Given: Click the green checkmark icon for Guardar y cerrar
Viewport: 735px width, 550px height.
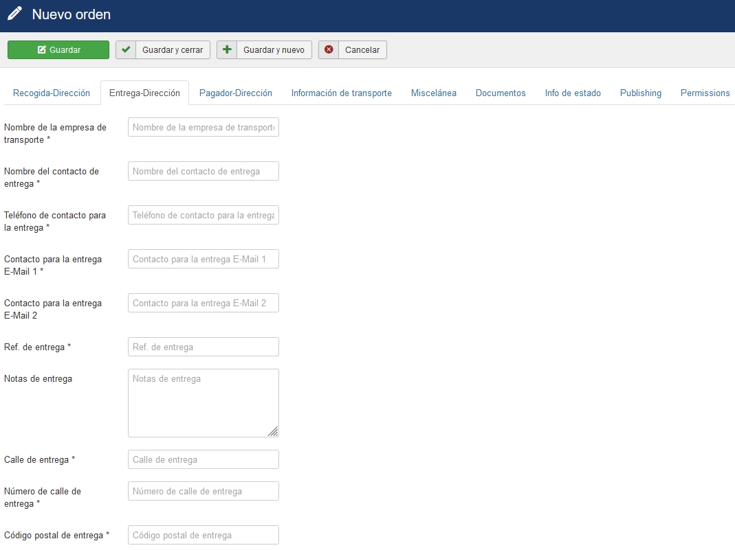Looking at the screenshot, I should click(x=126, y=49).
